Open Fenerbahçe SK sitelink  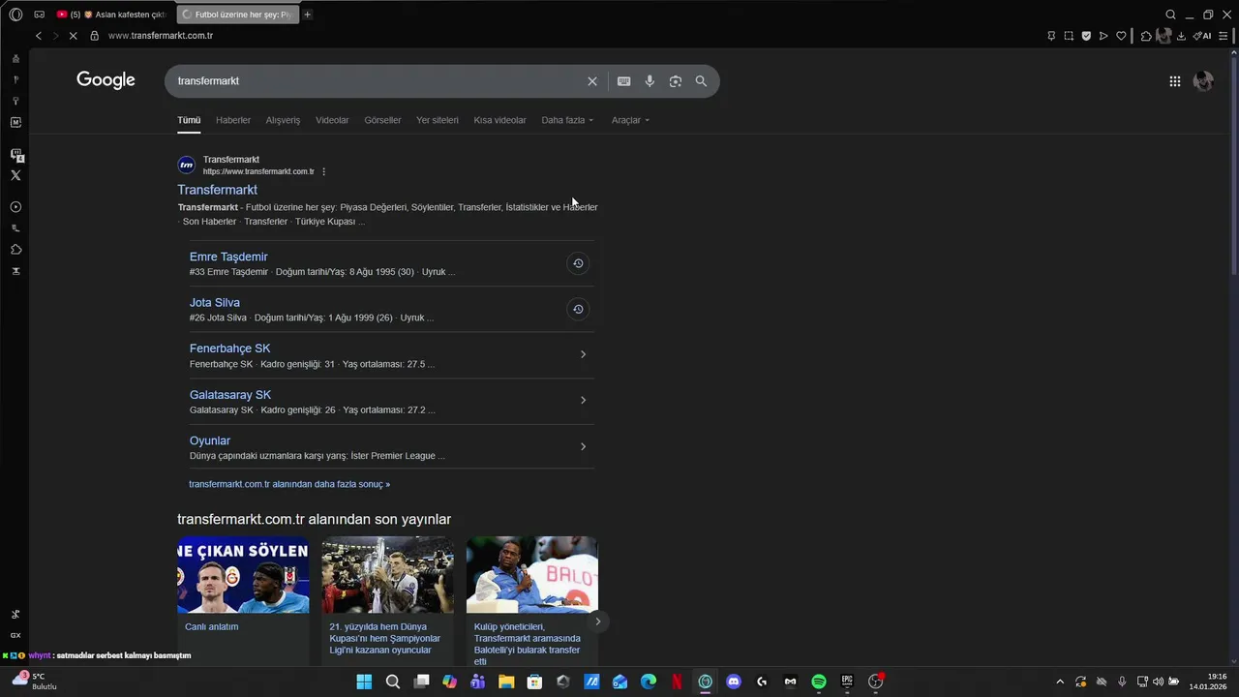point(230,348)
